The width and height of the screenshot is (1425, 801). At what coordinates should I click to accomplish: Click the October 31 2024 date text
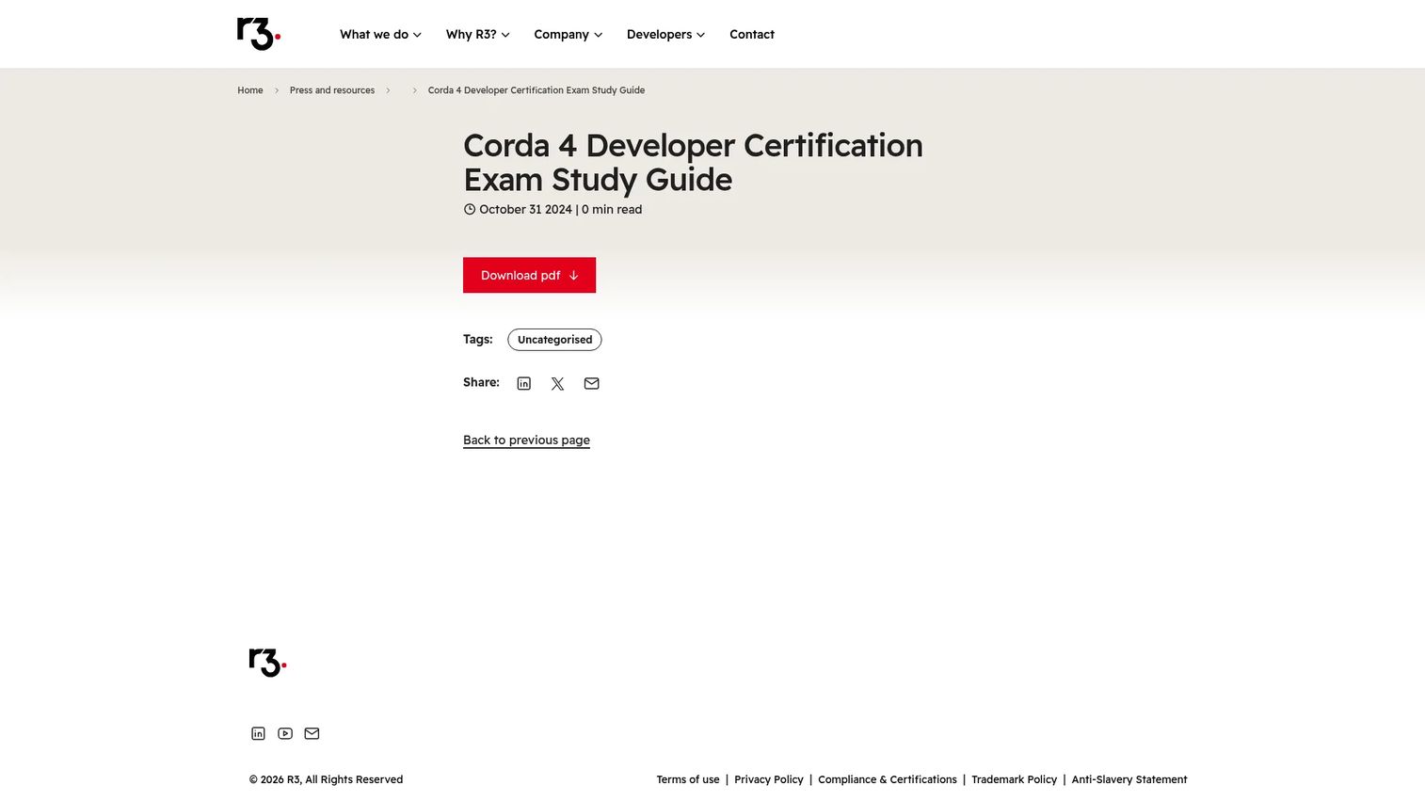[x=525, y=209]
